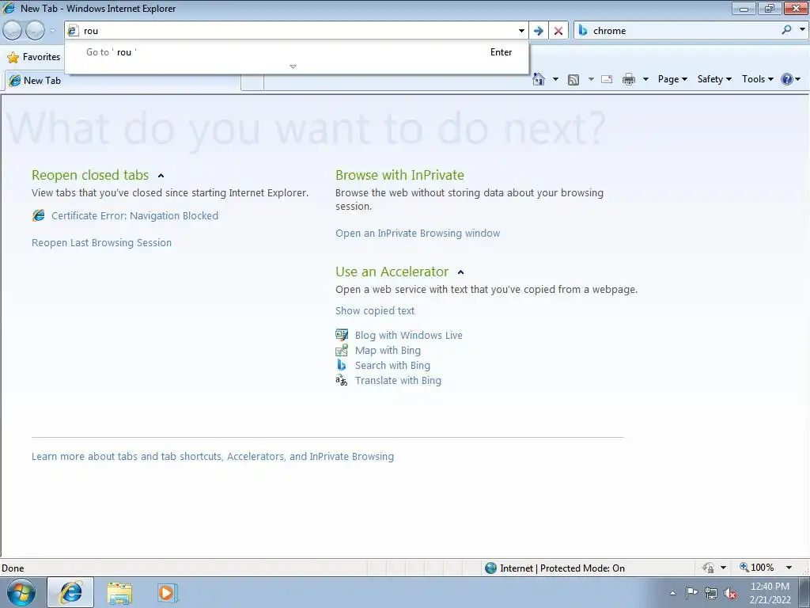Click the Back navigation button
This screenshot has height=608, width=810.
point(12,31)
